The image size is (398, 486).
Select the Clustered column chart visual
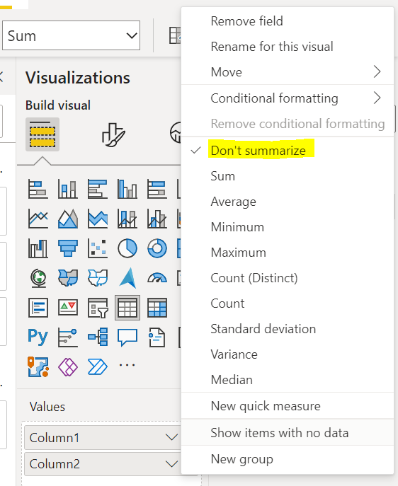(x=127, y=189)
